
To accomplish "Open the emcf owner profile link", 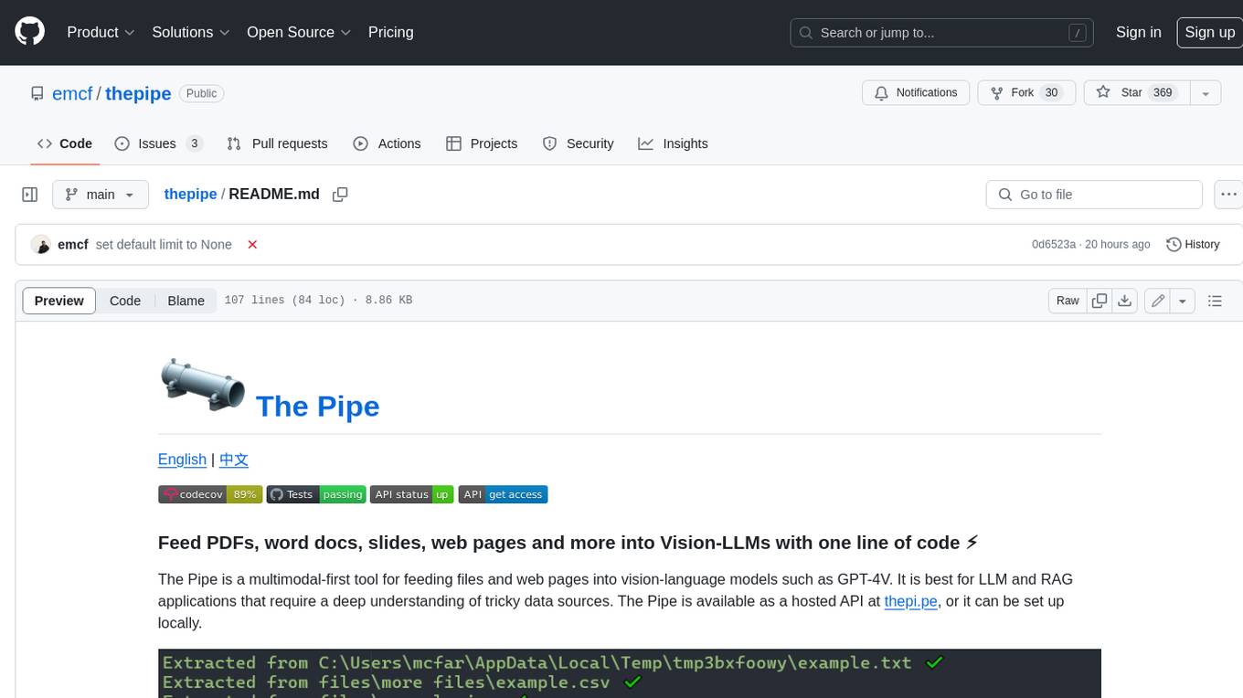I will [72, 93].
